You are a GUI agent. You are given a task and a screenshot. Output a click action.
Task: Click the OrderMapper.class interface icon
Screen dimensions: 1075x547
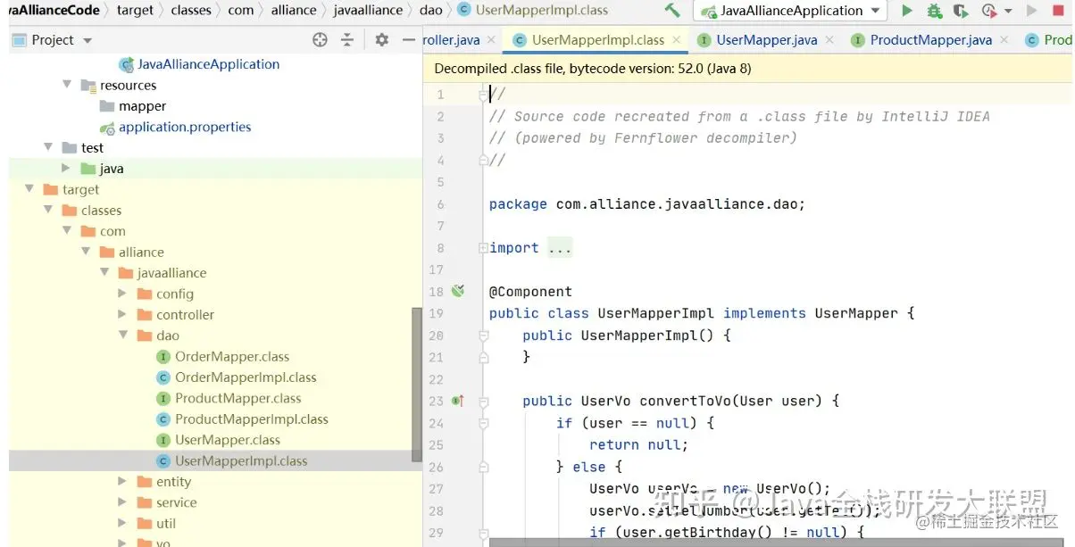click(x=163, y=357)
